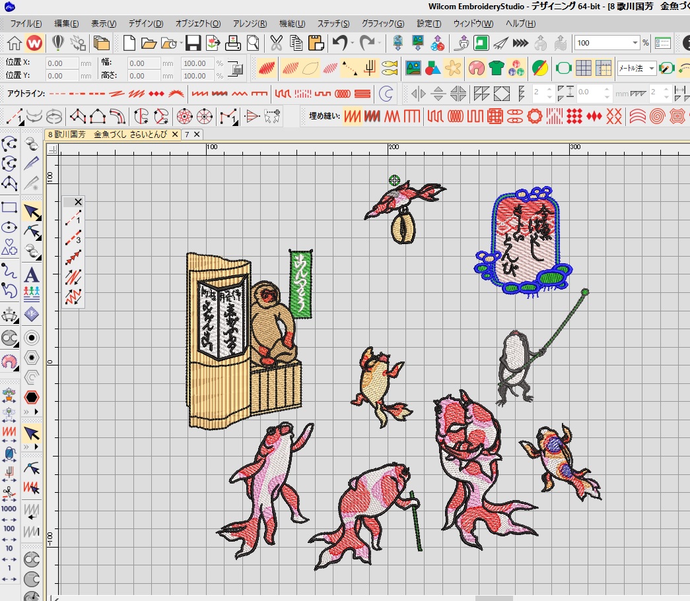690x601 pixels.
Task: Click the ruler origin corner box
Action: (x=52, y=150)
